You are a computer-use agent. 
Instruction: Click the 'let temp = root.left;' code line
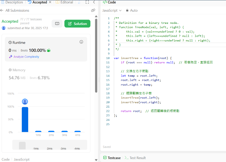[x=139, y=76]
